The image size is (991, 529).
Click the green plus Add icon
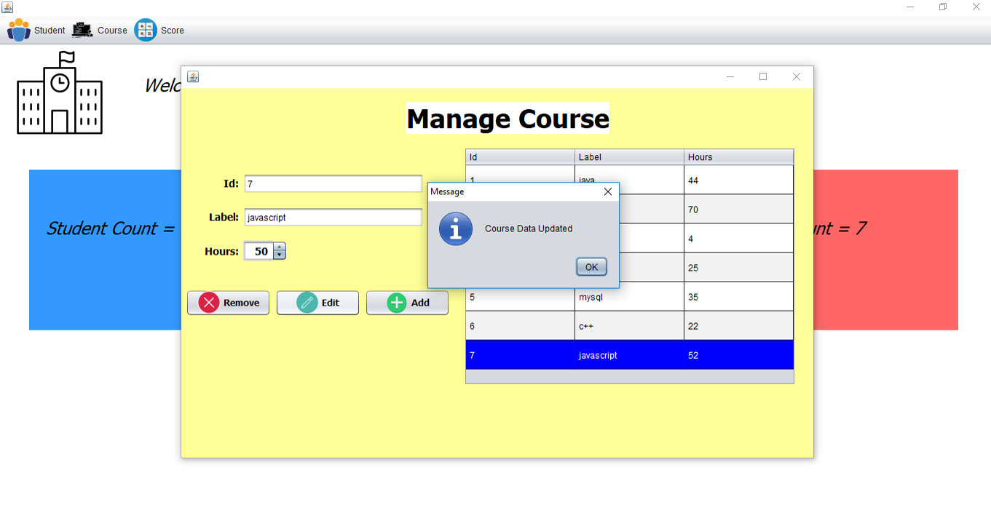(x=395, y=303)
